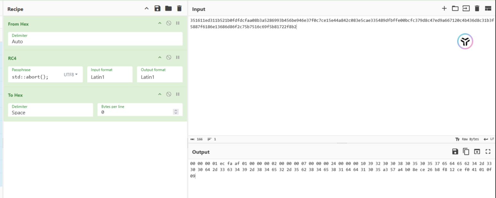Load a recipe with the folder icon

tap(168, 9)
